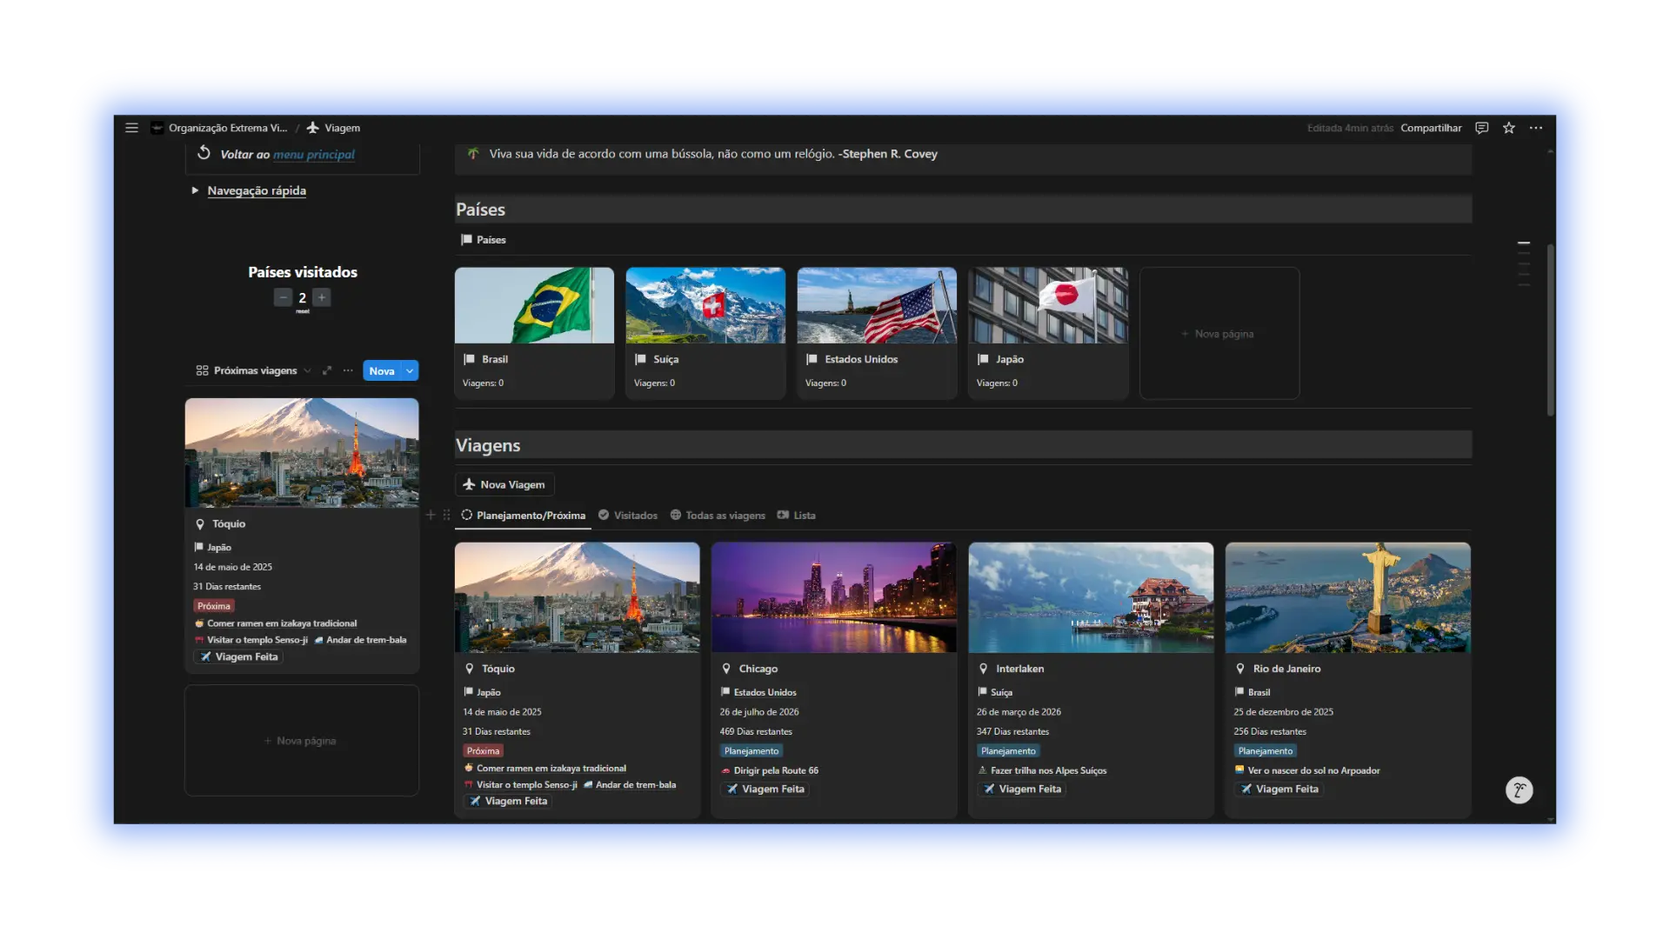1670x939 pixels.
Task: Click Viagem Feita on sidebar Tóquio card
Action: tap(238, 657)
